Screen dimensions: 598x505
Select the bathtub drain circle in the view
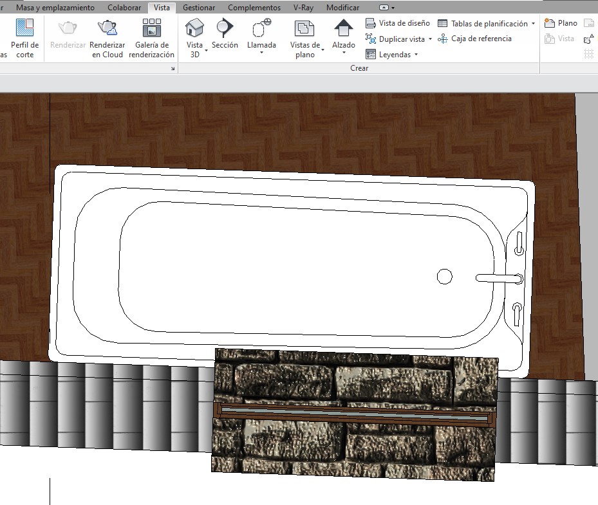[x=444, y=277]
